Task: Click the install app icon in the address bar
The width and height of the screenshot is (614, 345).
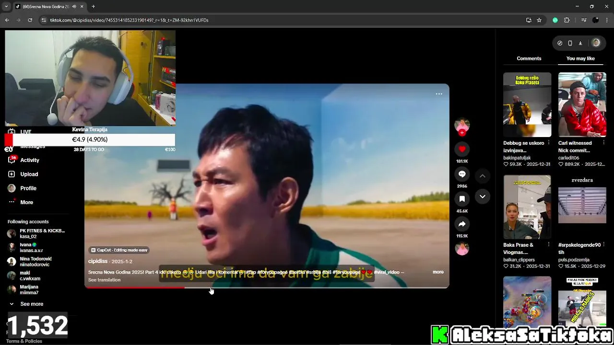Action: point(529,20)
